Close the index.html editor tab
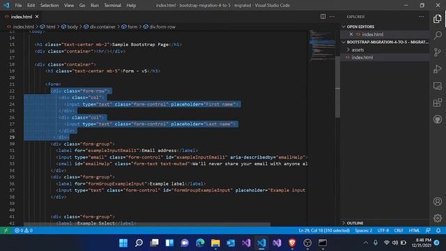Viewport: 446px width, 251px height. coord(37,17)
